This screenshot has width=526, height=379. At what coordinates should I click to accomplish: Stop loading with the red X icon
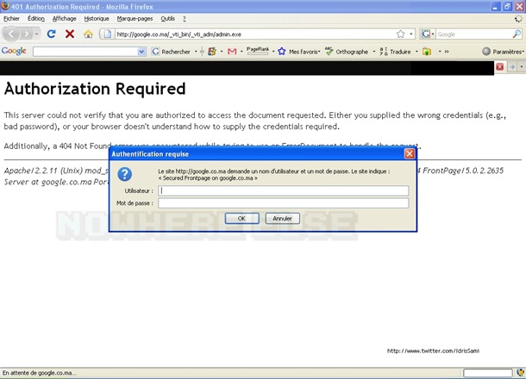(x=70, y=34)
